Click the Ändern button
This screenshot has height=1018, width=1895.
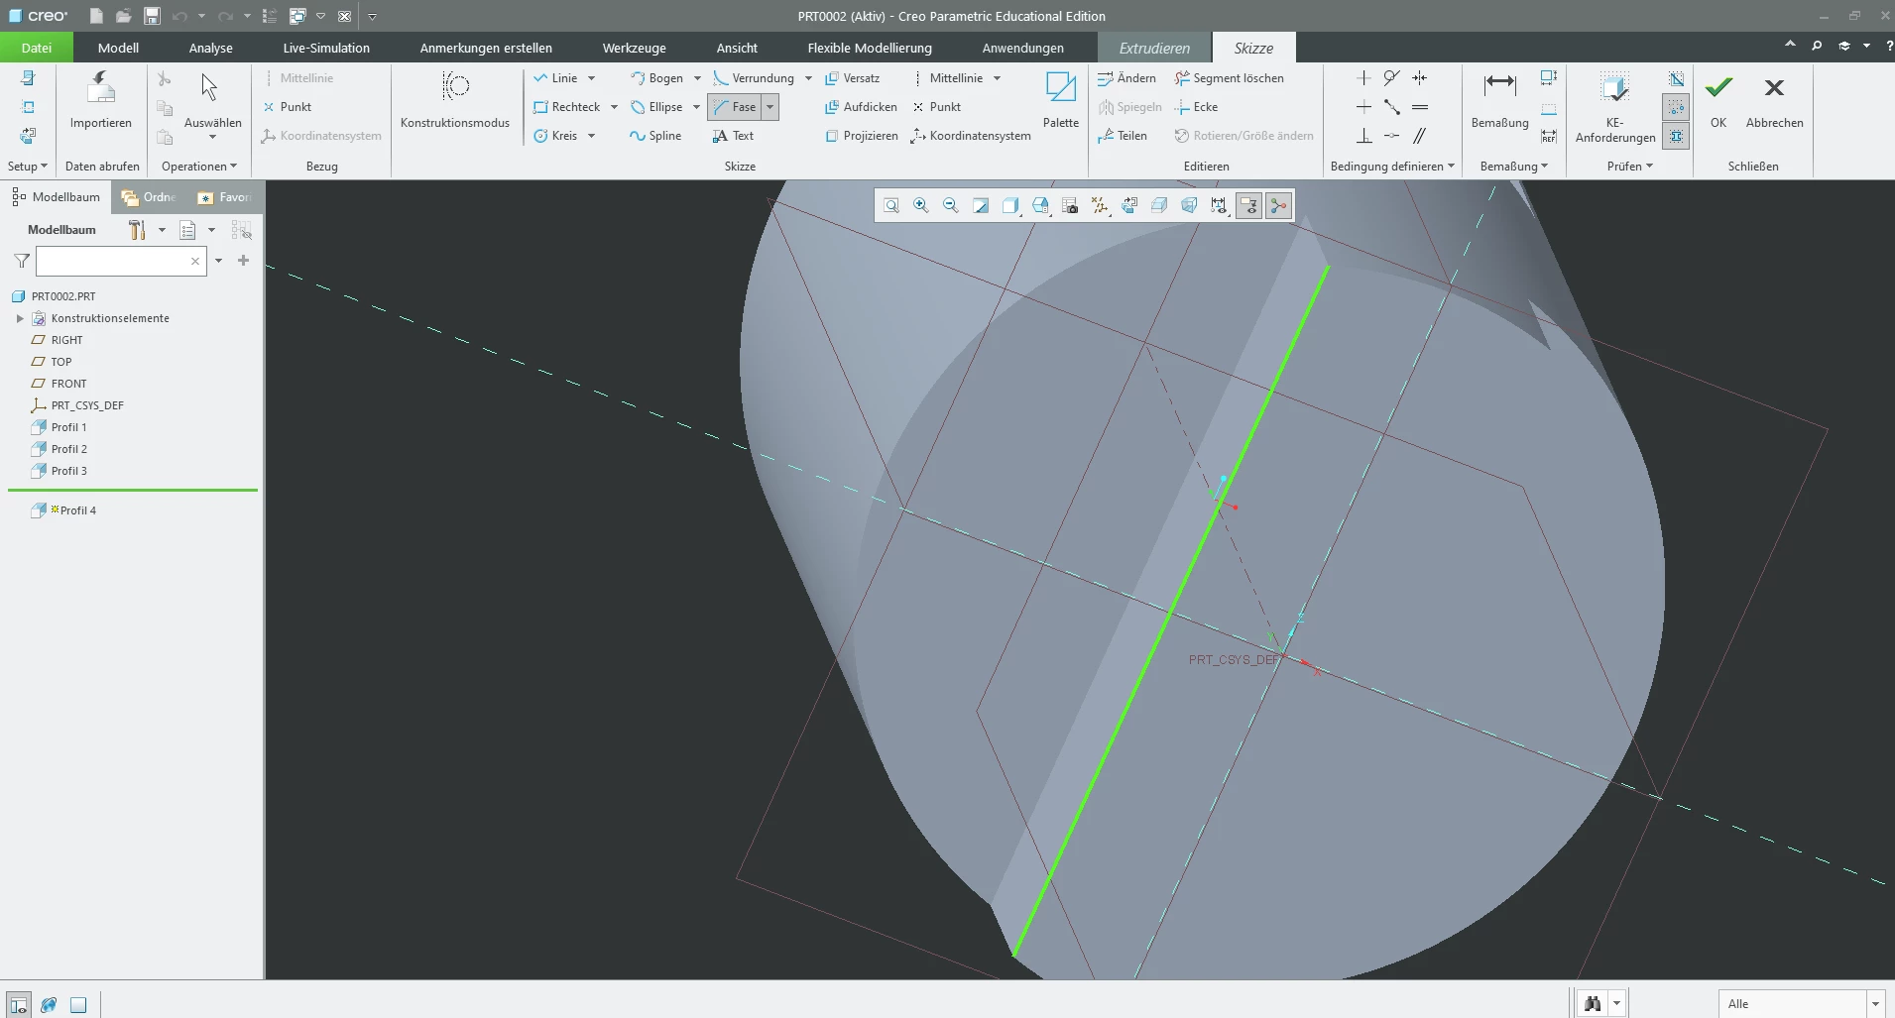1126,78
